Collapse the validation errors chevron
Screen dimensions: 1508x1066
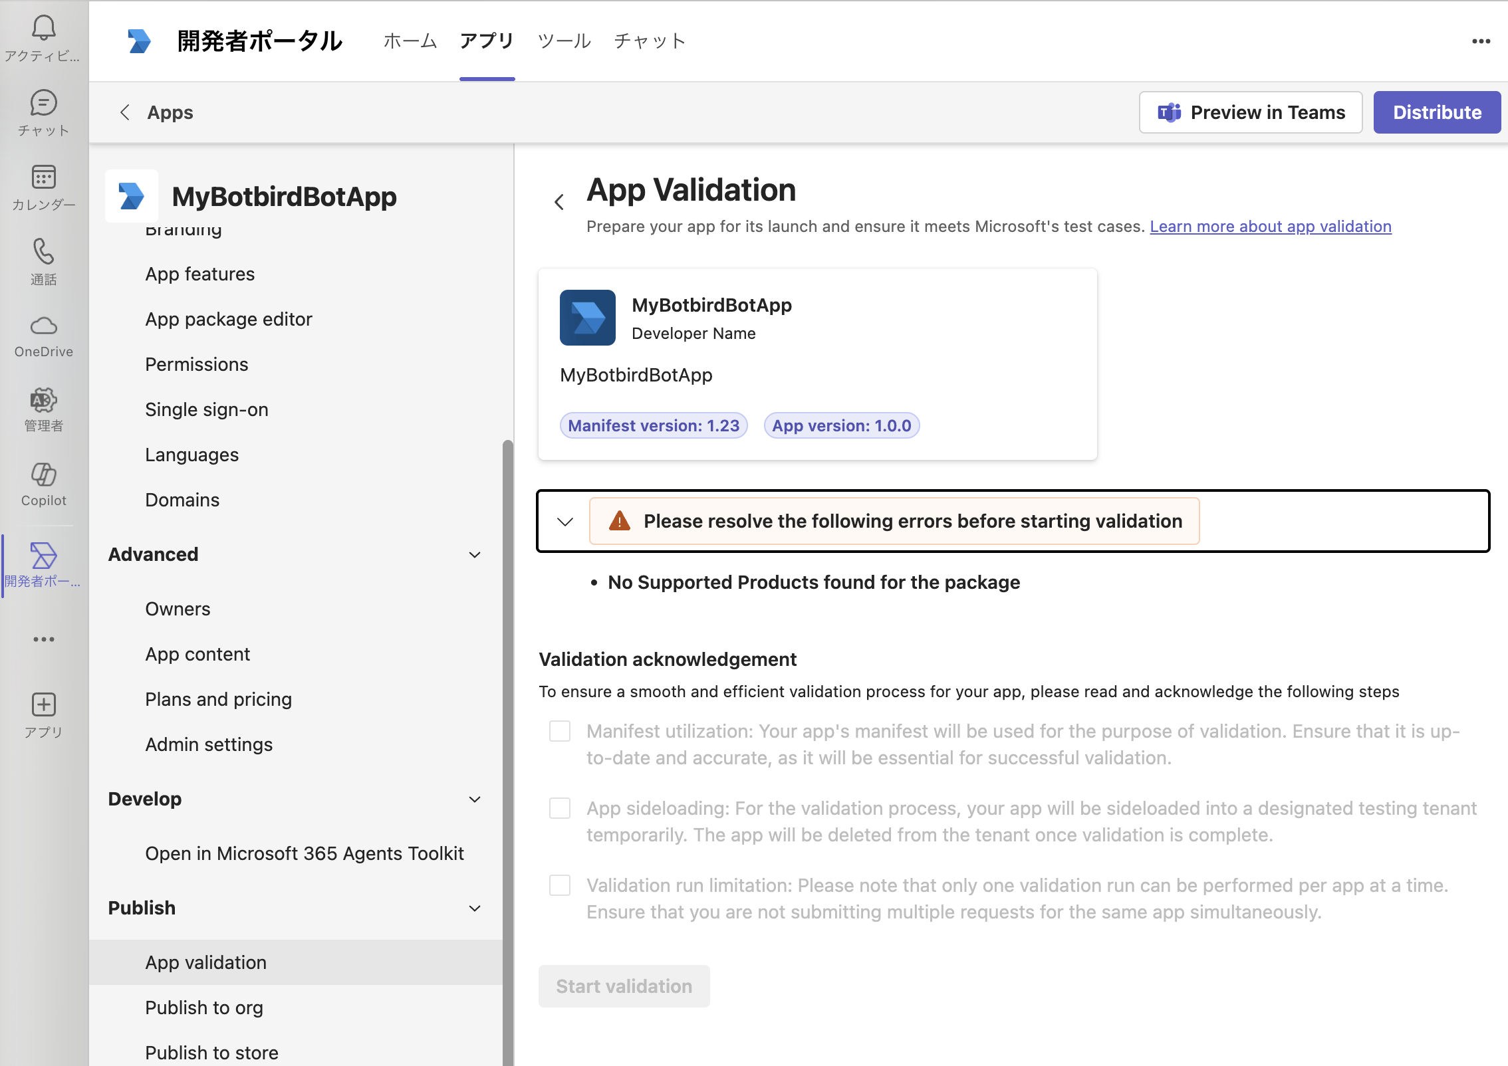[565, 522]
